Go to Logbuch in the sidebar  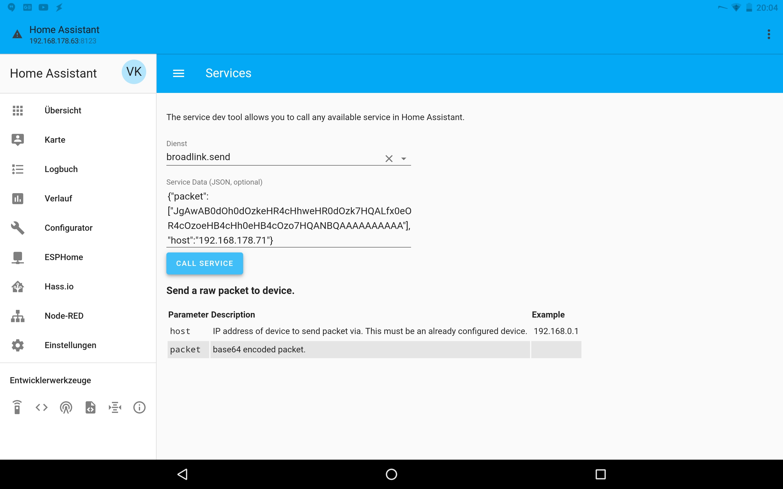(61, 169)
